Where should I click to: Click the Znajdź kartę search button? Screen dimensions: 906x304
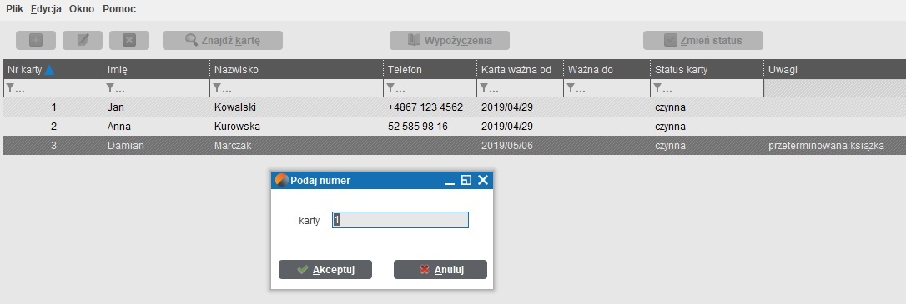tap(223, 40)
